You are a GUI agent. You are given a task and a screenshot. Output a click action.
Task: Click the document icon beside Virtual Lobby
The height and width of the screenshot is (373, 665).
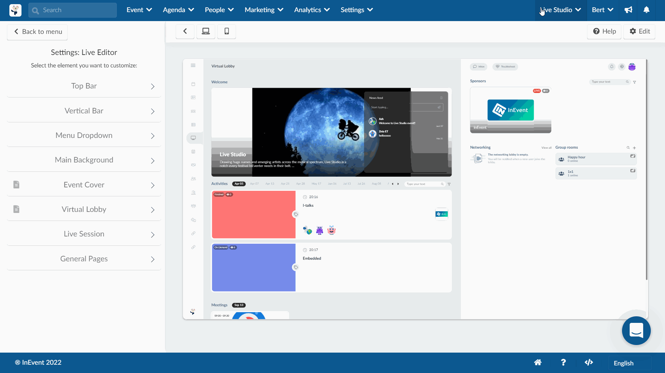coord(16,209)
